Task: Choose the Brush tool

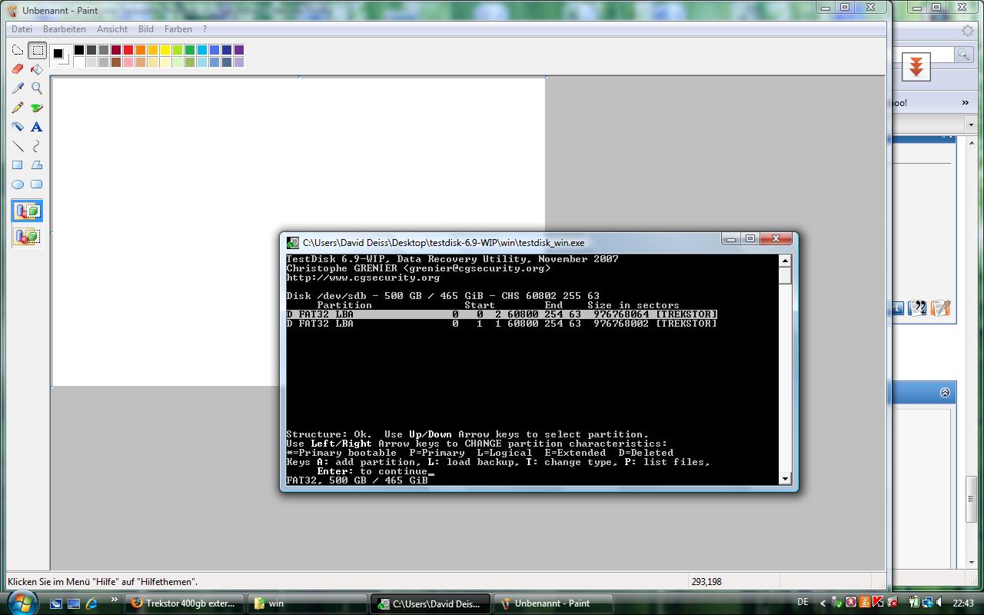Action: coord(37,108)
